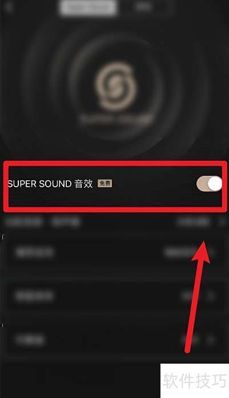The height and width of the screenshot is (398, 229).
Task: Expand the third settings row chevron
Action: pos(210,340)
